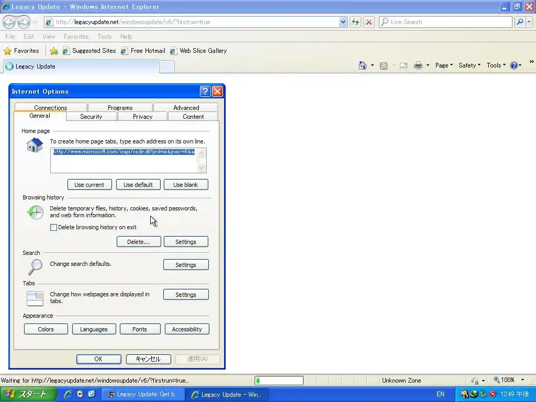The height and width of the screenshot is (402, 536).
Task: Open the Tools menu in menu bar
Action: click(104, 37)
